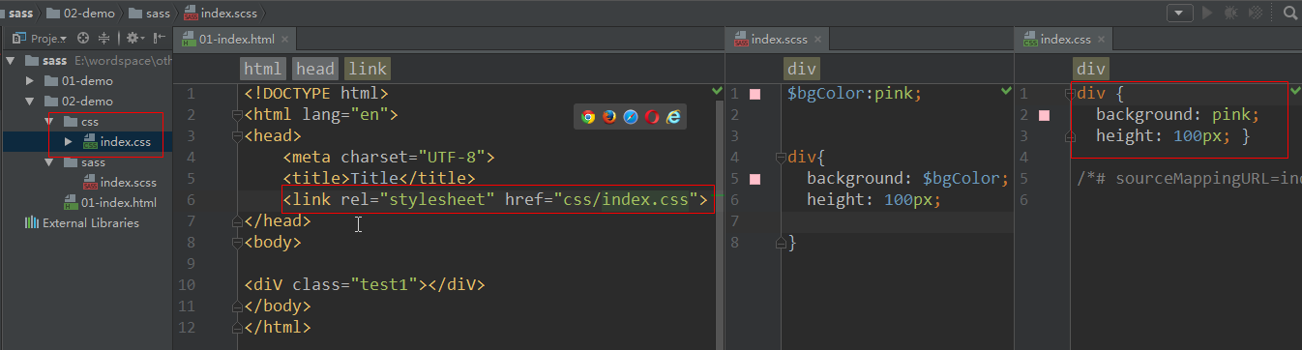Open preview in Firefox browser icon
The width and height of the screenshot is (1302, 350).
tap(609, 116)
